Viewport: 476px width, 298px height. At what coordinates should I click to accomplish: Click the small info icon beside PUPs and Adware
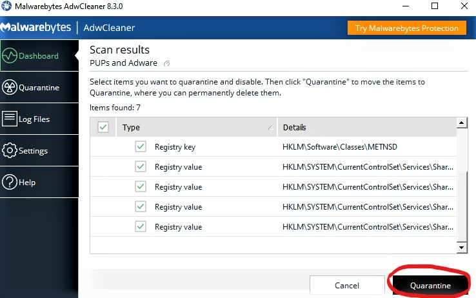166,63
